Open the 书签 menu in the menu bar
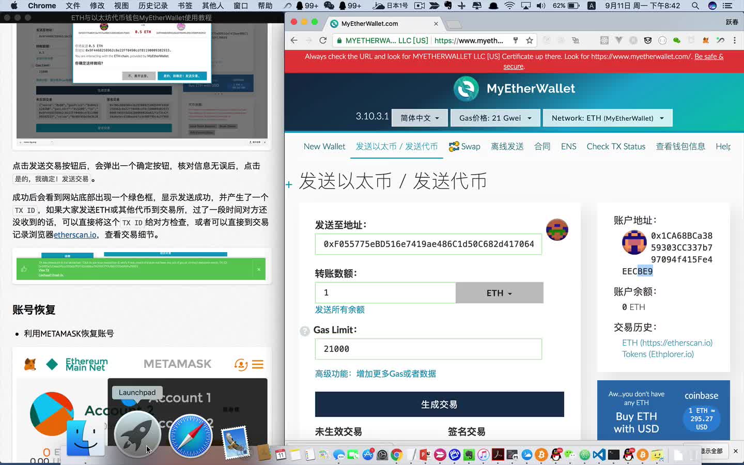The height and width of the screenshot is (465, 744). pyautogui.click(x=185, y=6)
